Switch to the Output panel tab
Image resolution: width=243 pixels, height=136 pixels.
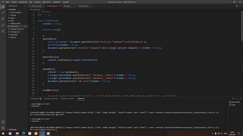coord(51,99)
